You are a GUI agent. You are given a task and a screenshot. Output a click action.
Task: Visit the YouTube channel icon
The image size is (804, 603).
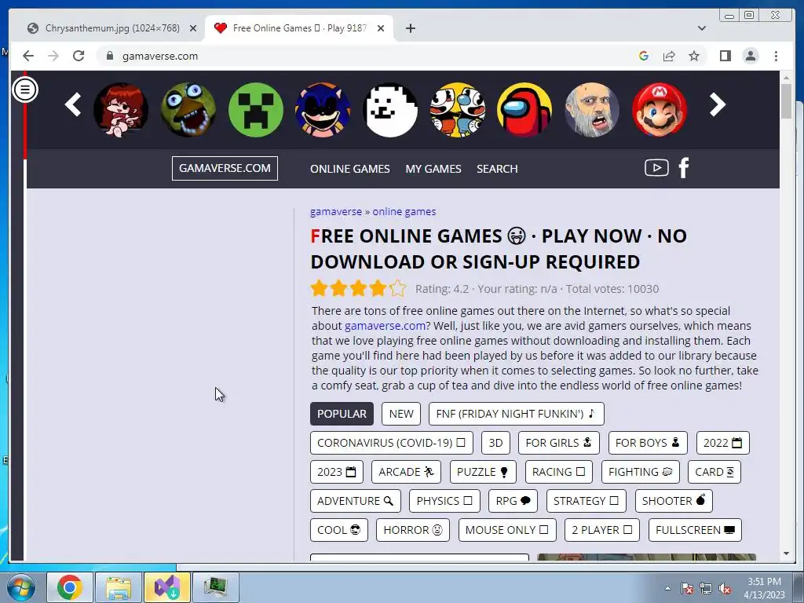[x=656, y=168]
